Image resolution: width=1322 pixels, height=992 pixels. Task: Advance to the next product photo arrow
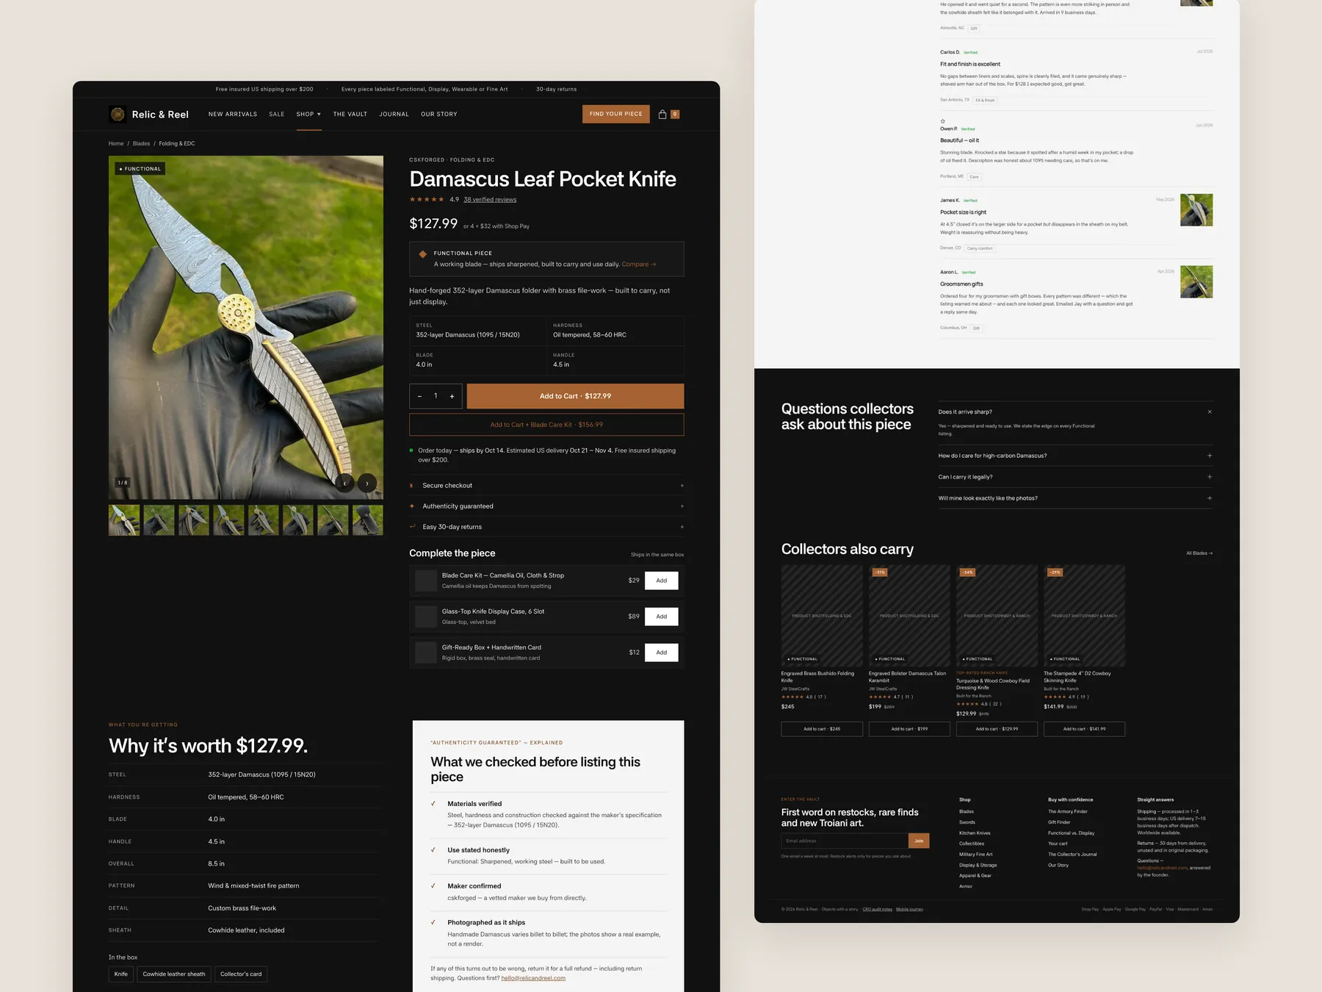(x=367, y=484)
